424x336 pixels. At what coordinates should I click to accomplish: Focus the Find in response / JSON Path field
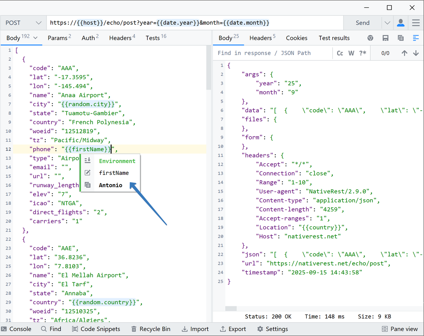click(x=273, y=53)
